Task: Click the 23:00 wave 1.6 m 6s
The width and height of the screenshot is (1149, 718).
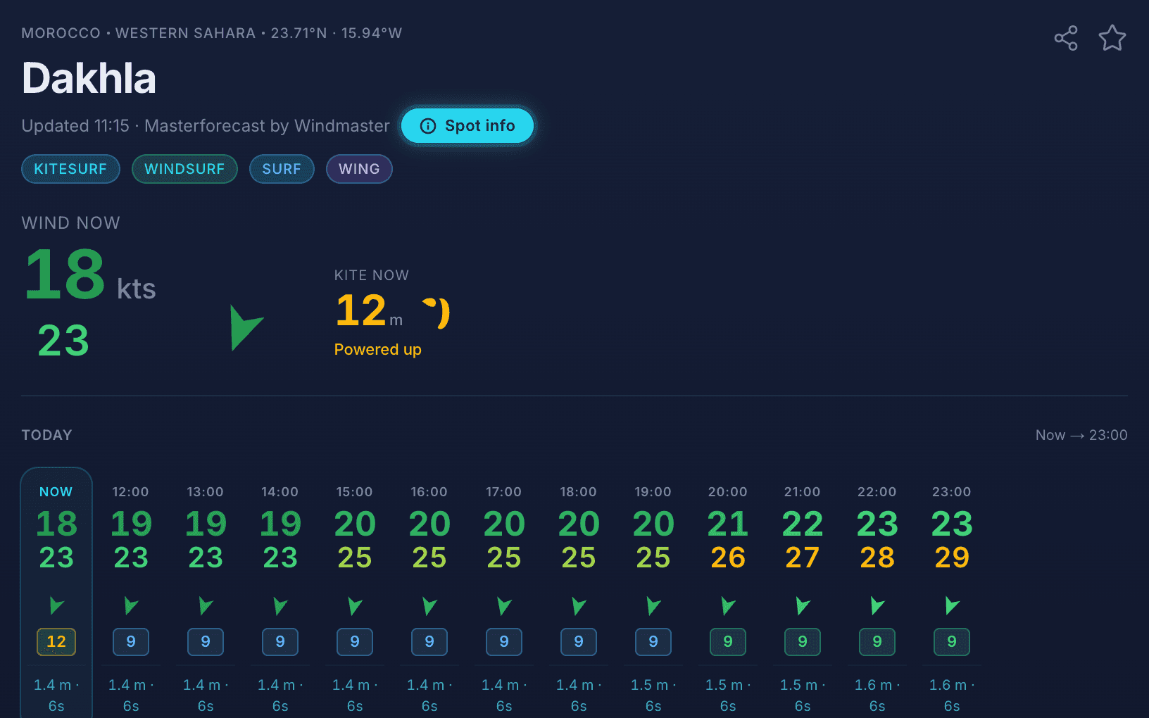Action: point(952,695)
